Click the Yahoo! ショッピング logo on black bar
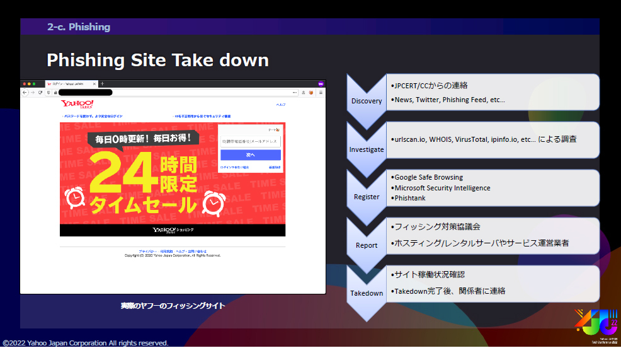The width and height of the screenshot is (621, 348). (x=173, y=230)
